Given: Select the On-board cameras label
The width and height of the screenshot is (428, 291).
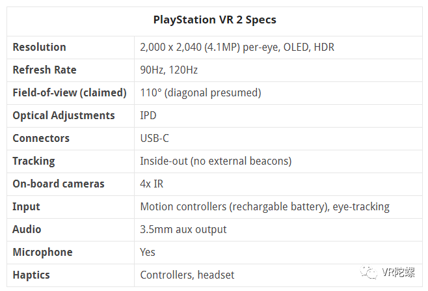Looking at the screenshot, I should (59, 184).
